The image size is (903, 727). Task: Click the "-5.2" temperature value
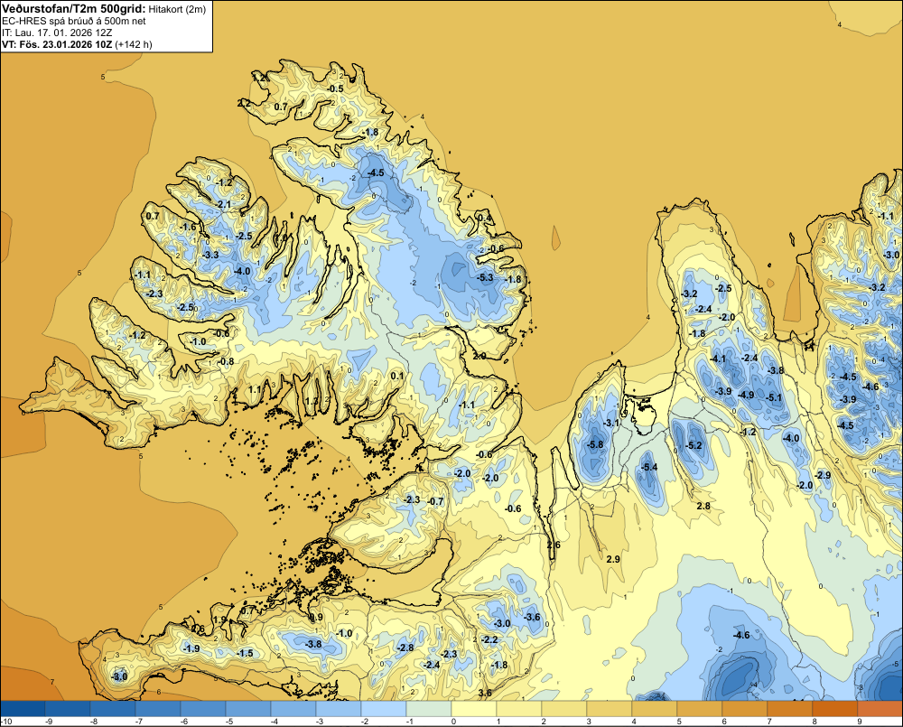[x=694, y=445]
